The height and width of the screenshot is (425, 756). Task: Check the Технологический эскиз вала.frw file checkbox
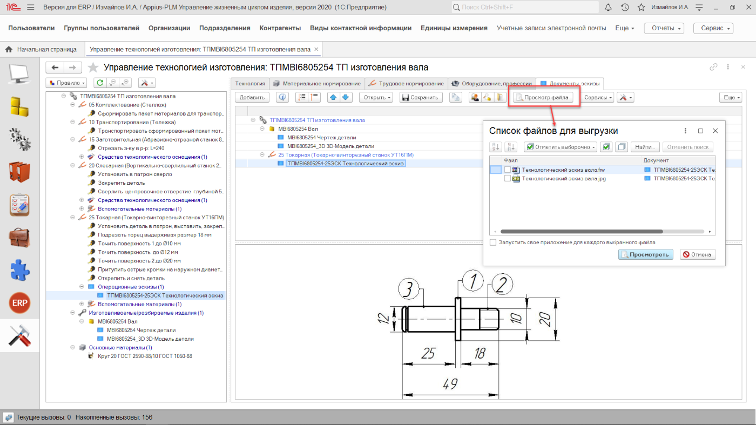coord(507,170)
